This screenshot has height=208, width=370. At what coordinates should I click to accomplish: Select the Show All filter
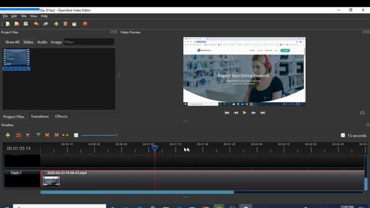pyautogui.click(x=12, y=42)
